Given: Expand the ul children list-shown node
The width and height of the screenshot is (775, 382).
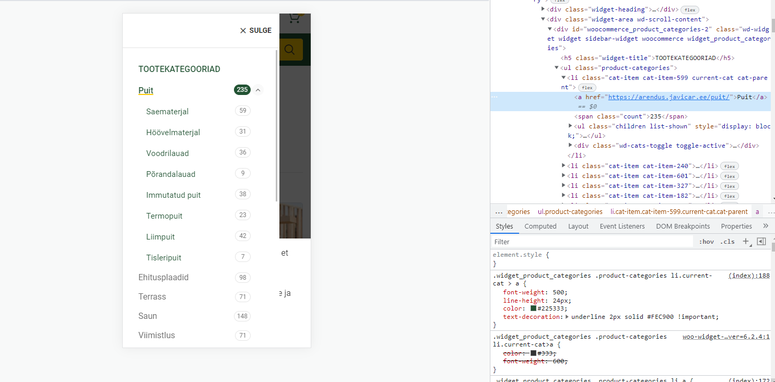Looking at the screenshot, I should point(570,126).
